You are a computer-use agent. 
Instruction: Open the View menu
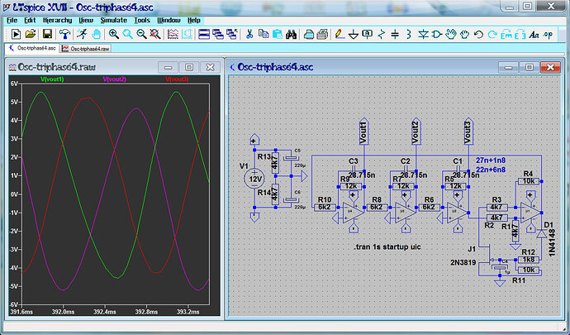[x=86, y=21]
